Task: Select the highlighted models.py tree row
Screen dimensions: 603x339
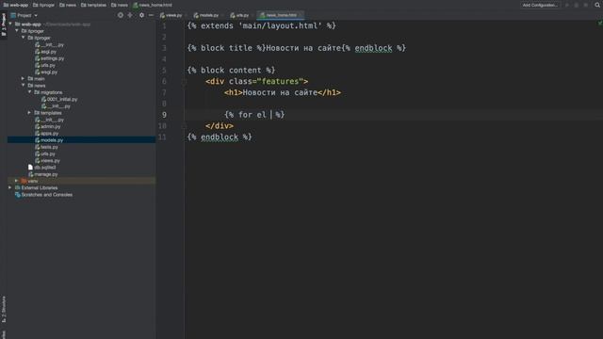Action: (82, 140)
